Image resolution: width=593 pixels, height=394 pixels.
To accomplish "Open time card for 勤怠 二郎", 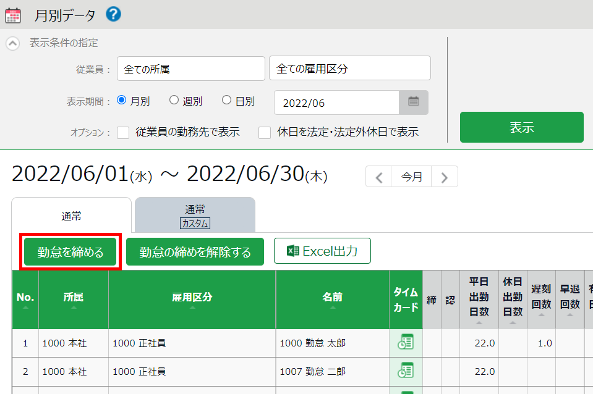I will [406, 371].
